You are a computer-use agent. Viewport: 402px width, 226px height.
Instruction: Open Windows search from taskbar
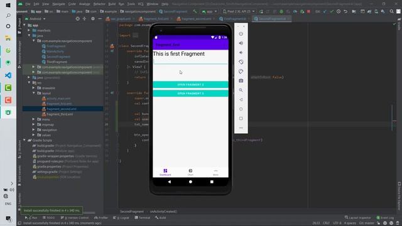[8, 16]
